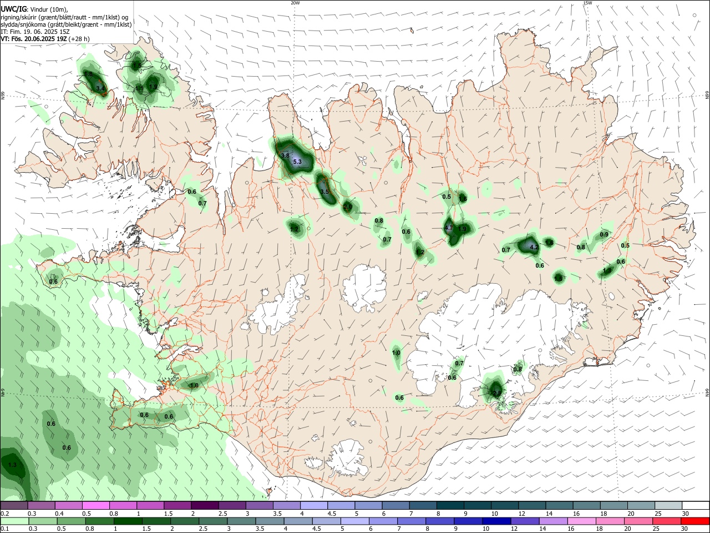710x533 pixels.
Task: Pick the dark teal 8–9 snow swatch
Action: 450,505
